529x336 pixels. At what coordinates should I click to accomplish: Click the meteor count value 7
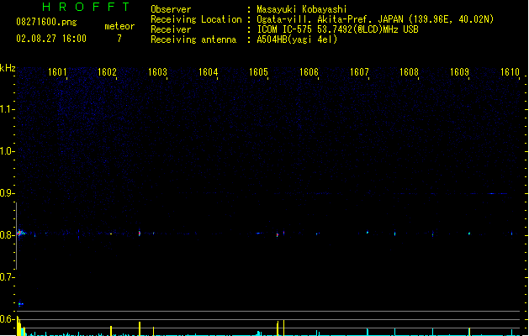click(119, 39)
